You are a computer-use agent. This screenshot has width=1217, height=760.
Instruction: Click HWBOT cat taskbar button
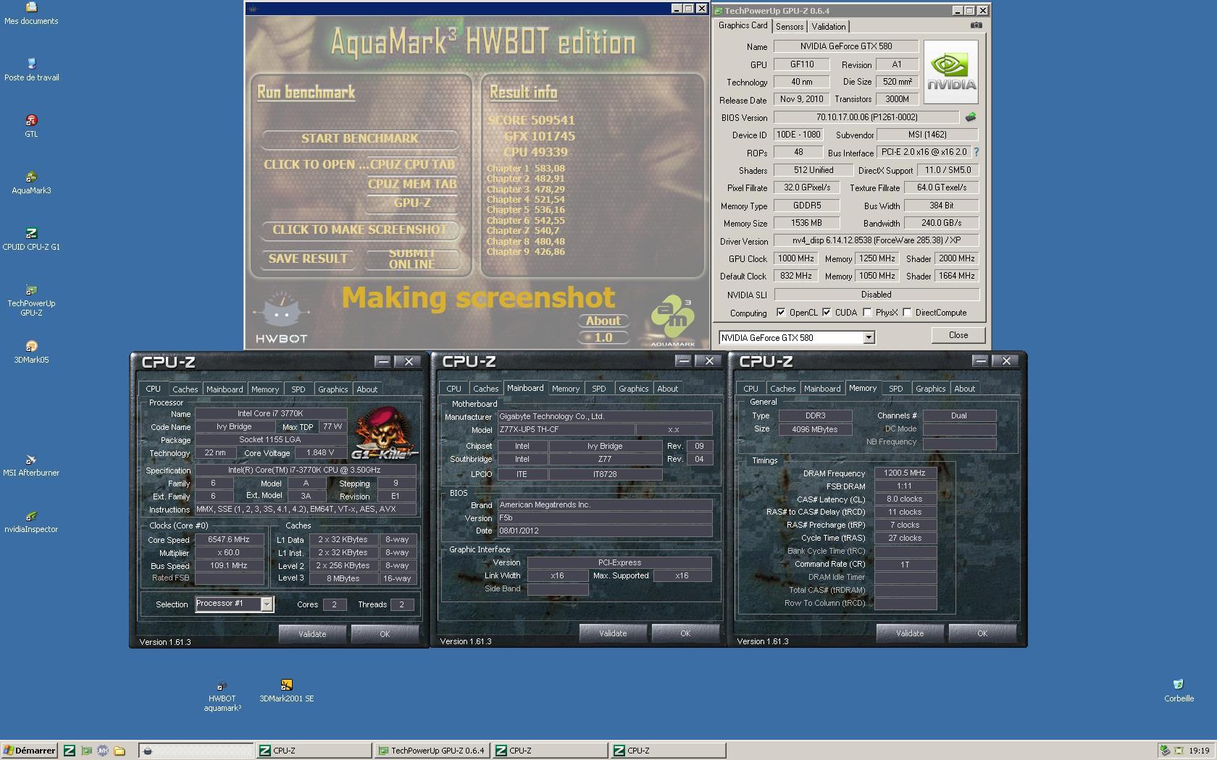[195, 751]
